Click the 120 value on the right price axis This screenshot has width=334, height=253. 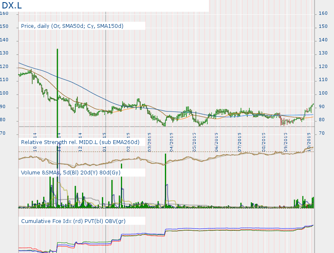[323, 66]
